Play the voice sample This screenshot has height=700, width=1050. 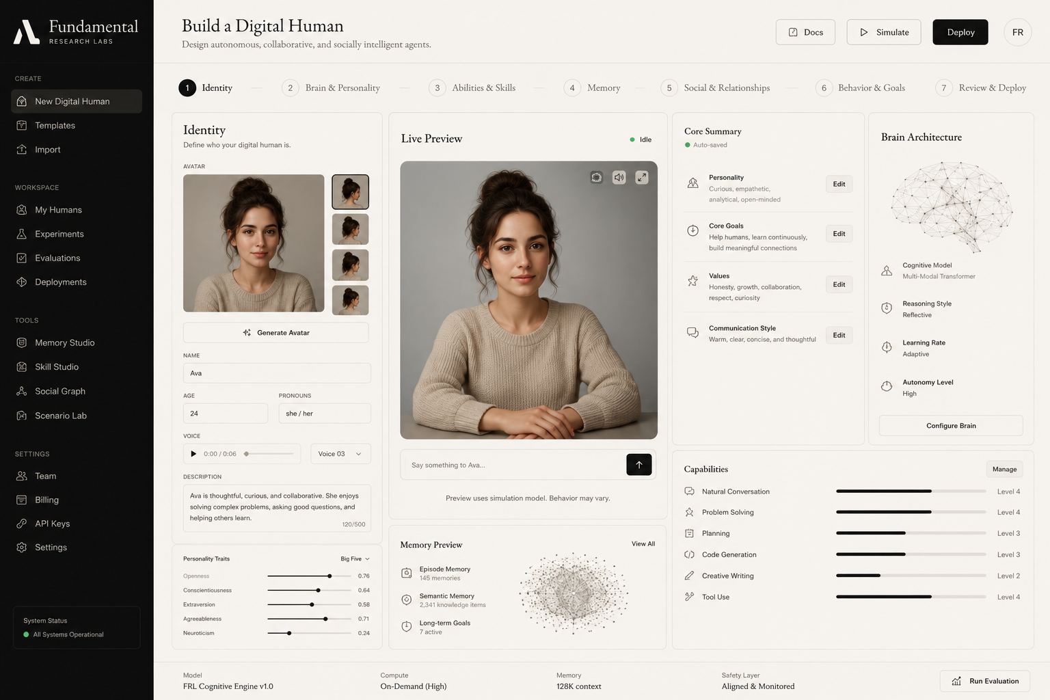click(193, 454)
